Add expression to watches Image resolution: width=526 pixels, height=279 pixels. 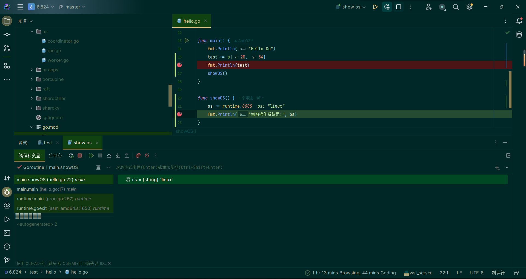tap(497, 168)
